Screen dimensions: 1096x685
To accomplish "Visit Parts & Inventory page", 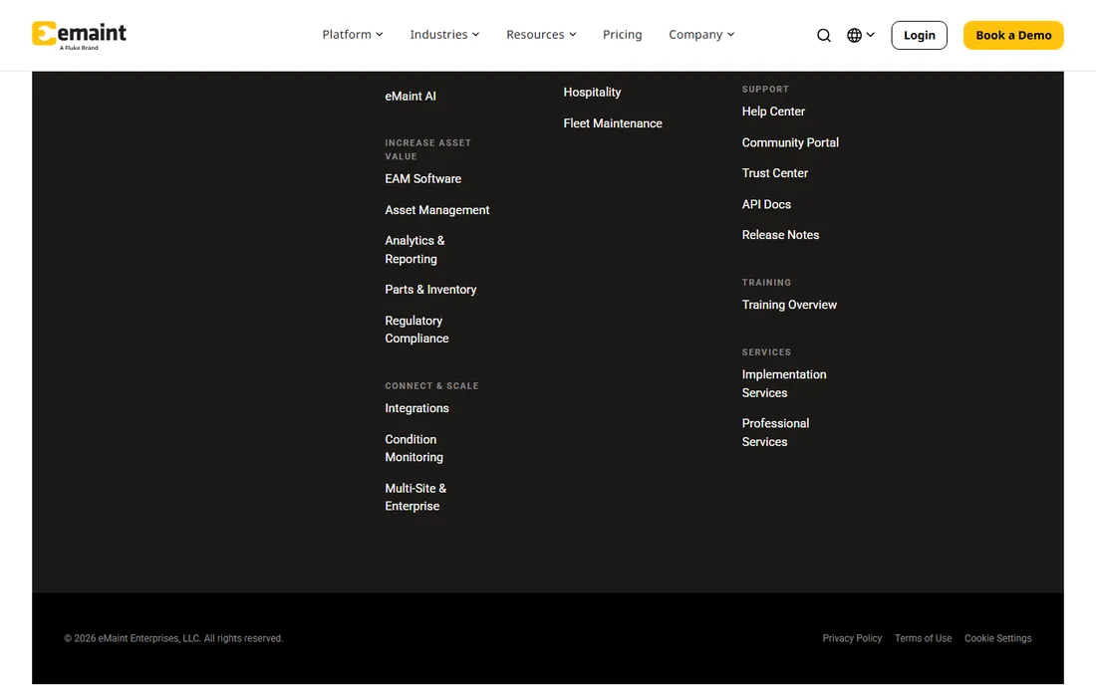I will [430, 289].
